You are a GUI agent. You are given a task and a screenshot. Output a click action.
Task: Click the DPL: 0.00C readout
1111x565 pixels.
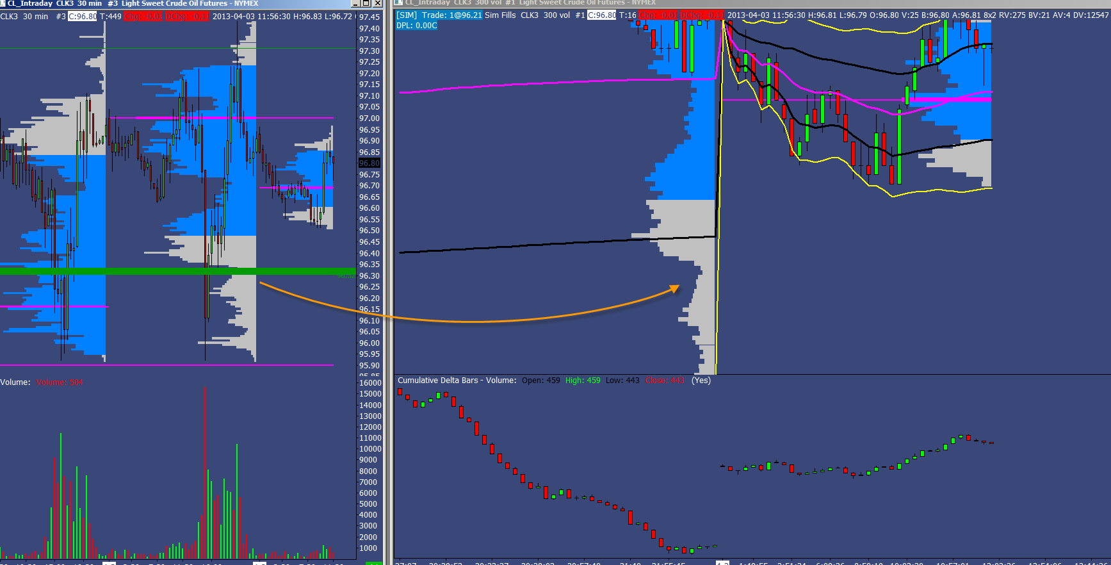[417, 26]
